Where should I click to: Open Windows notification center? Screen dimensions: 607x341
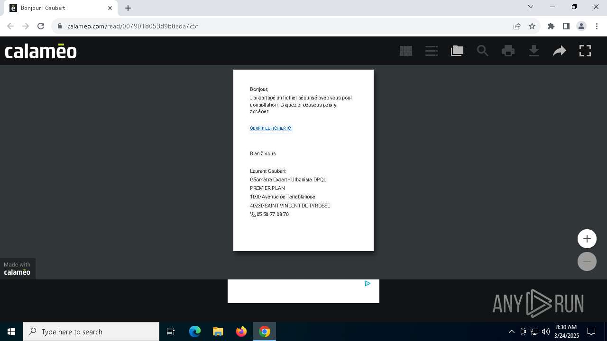[591, 332]
